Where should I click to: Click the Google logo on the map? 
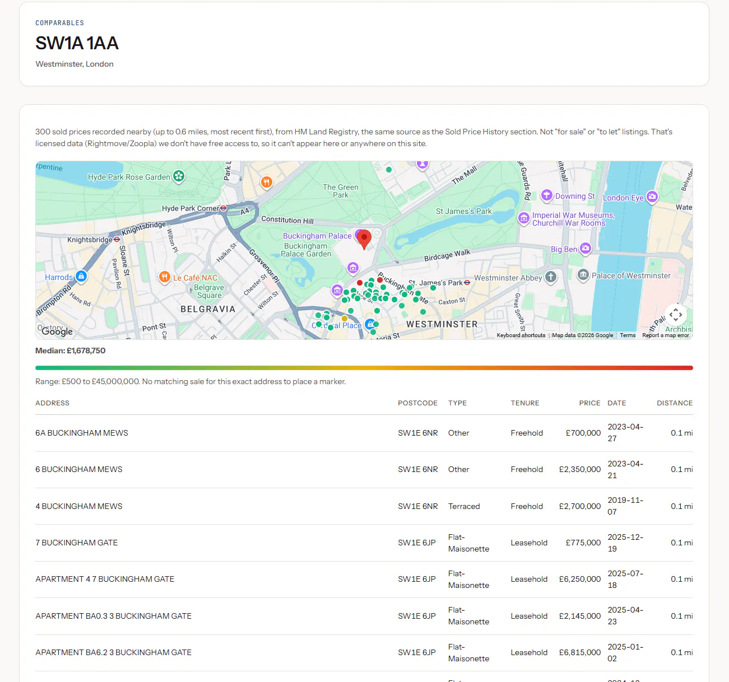(57, 331)
